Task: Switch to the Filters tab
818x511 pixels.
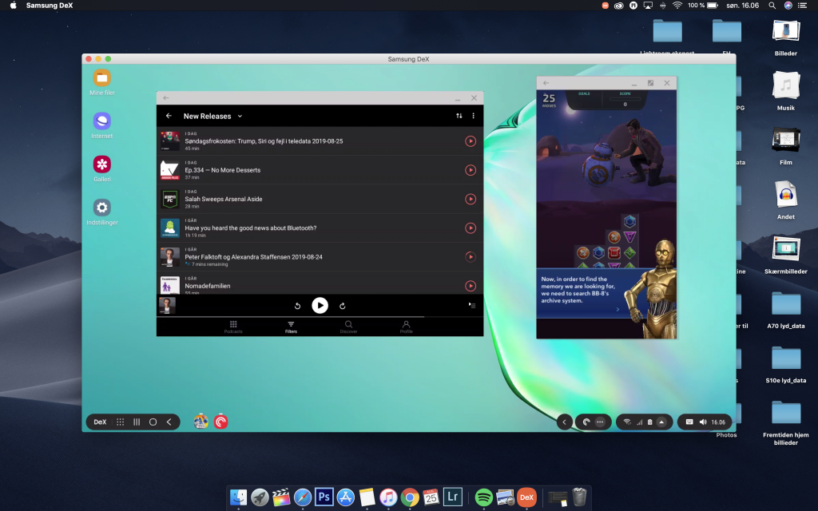Action: point(291,327)
